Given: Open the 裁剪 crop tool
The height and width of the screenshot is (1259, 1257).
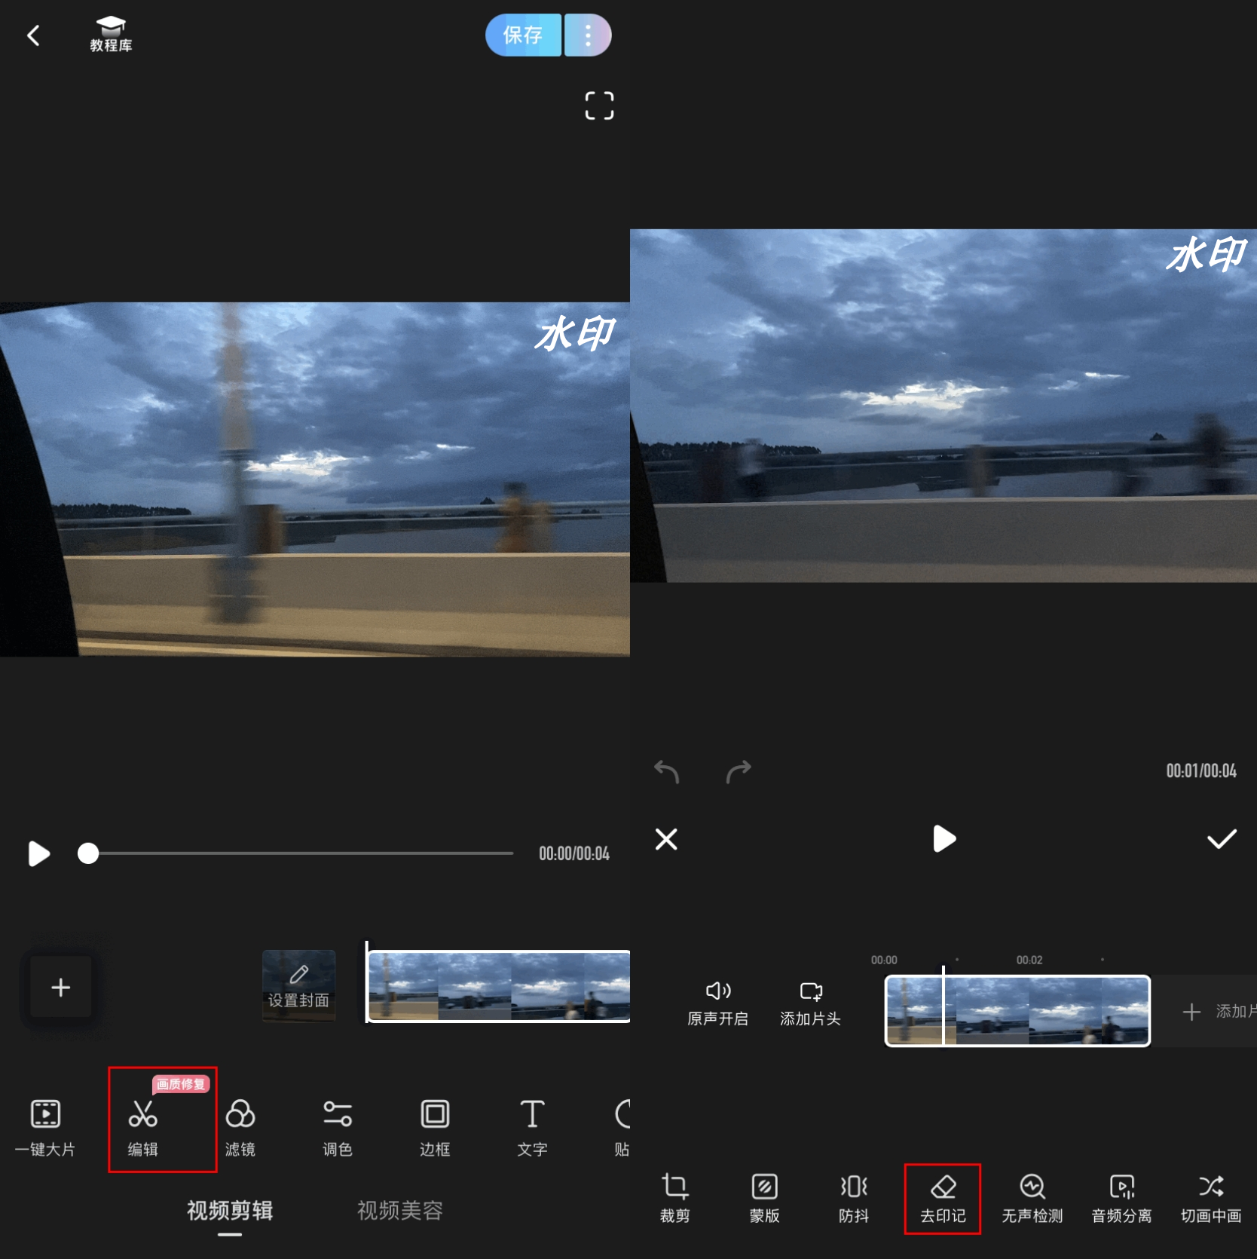Looking at the screenshot, I should [674, 1198].
